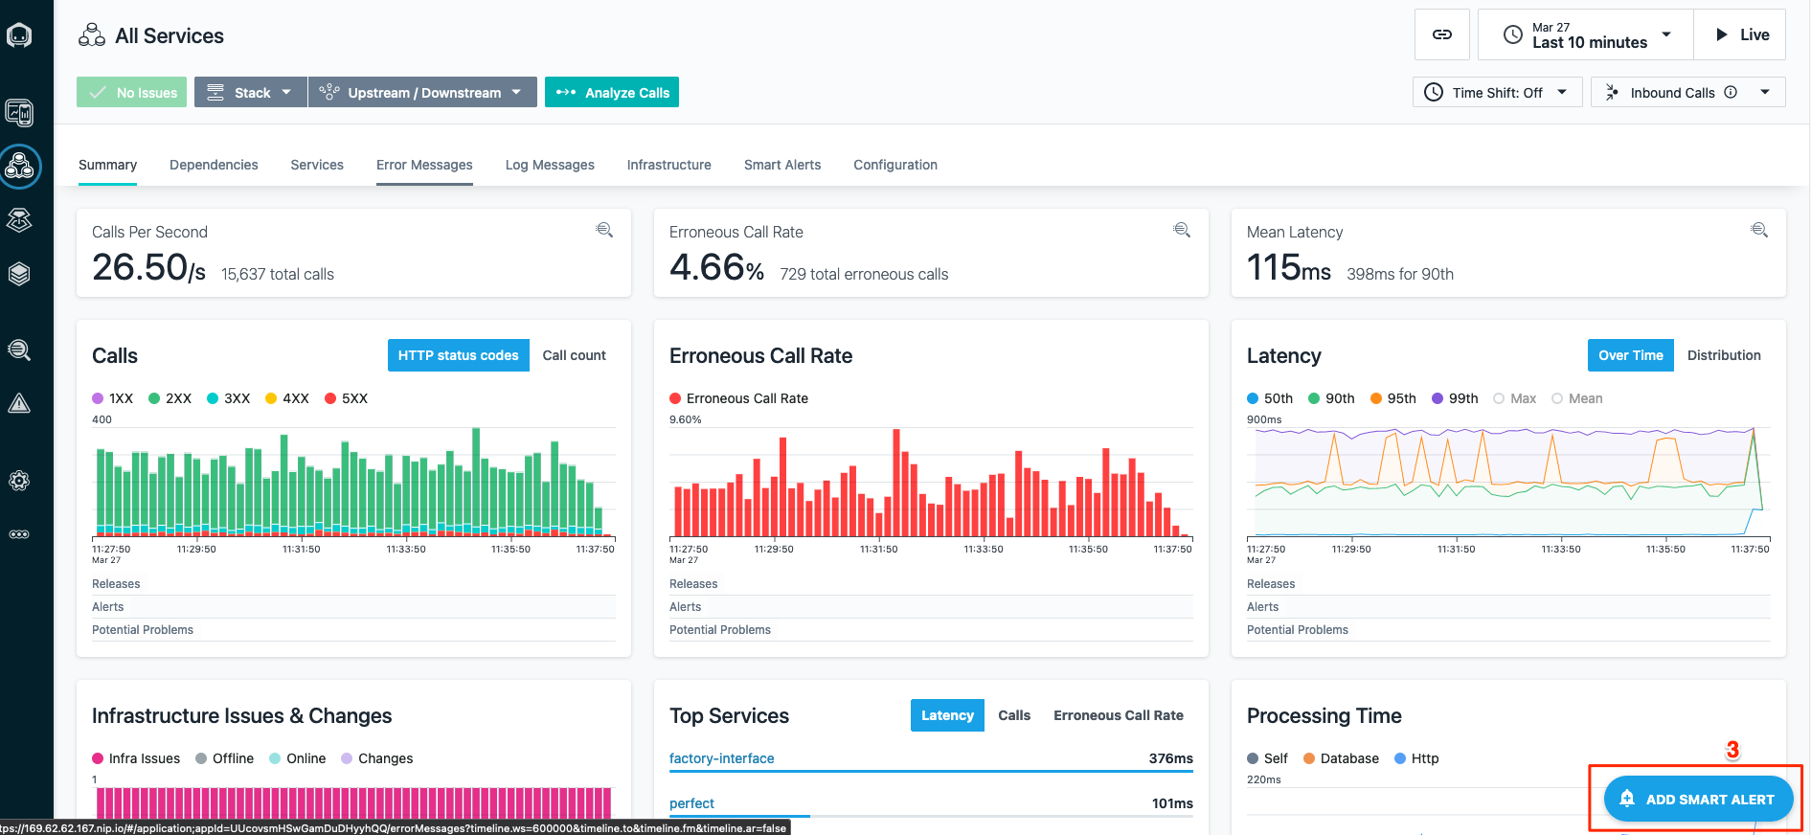Screen dimensions: 1811x835
Task: Toggle Changes legend item
Action: 377,758
